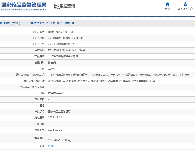Click 苏州林华医疗器械股份有限公司 value
This screenshot has height=151, width=195.
65,38
